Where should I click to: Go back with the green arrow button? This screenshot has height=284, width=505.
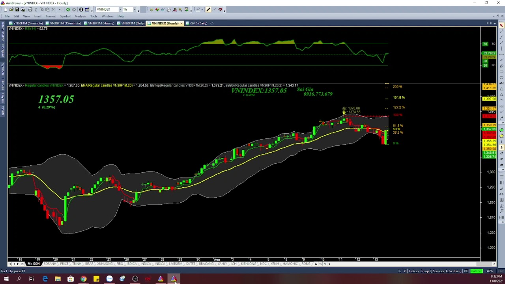pyautogui.click(x=68, y=9)
